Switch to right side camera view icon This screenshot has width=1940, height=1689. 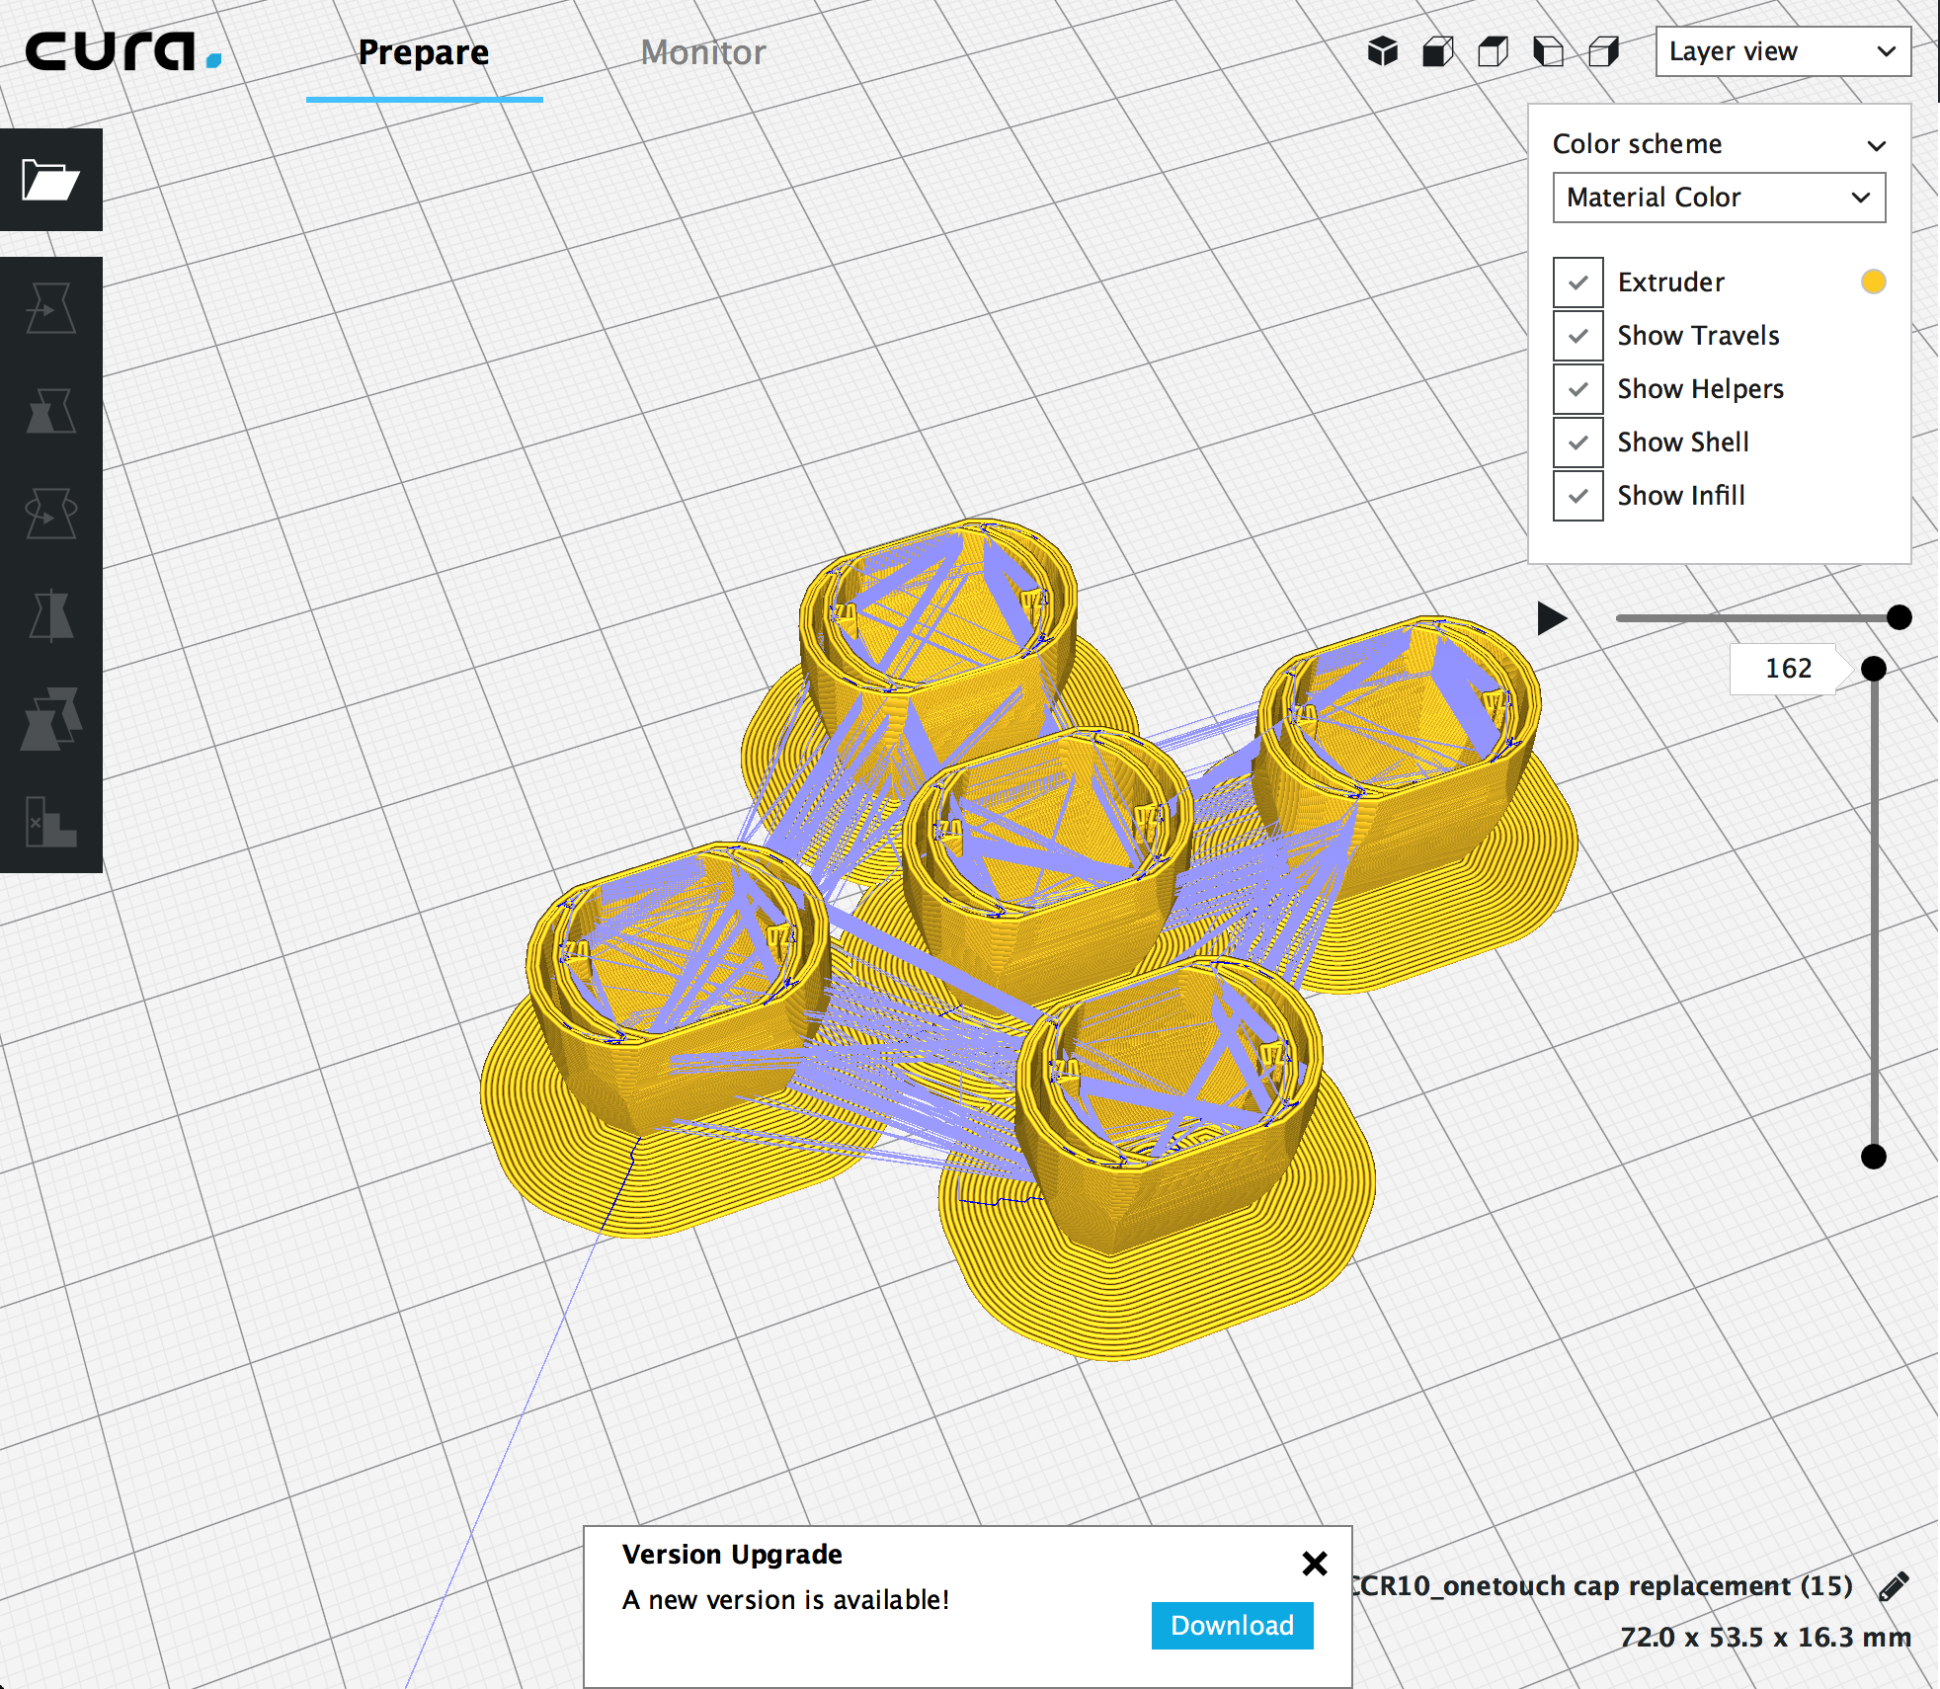(1604, 51)
